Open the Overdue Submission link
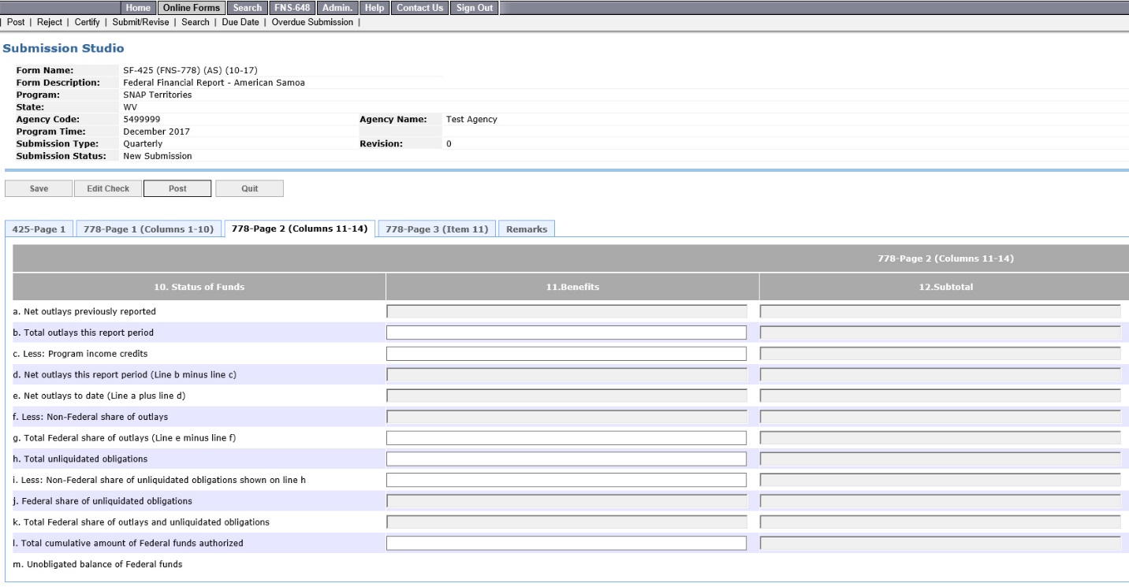Viewport: 1129px width, 587px height. coord(312,21)
